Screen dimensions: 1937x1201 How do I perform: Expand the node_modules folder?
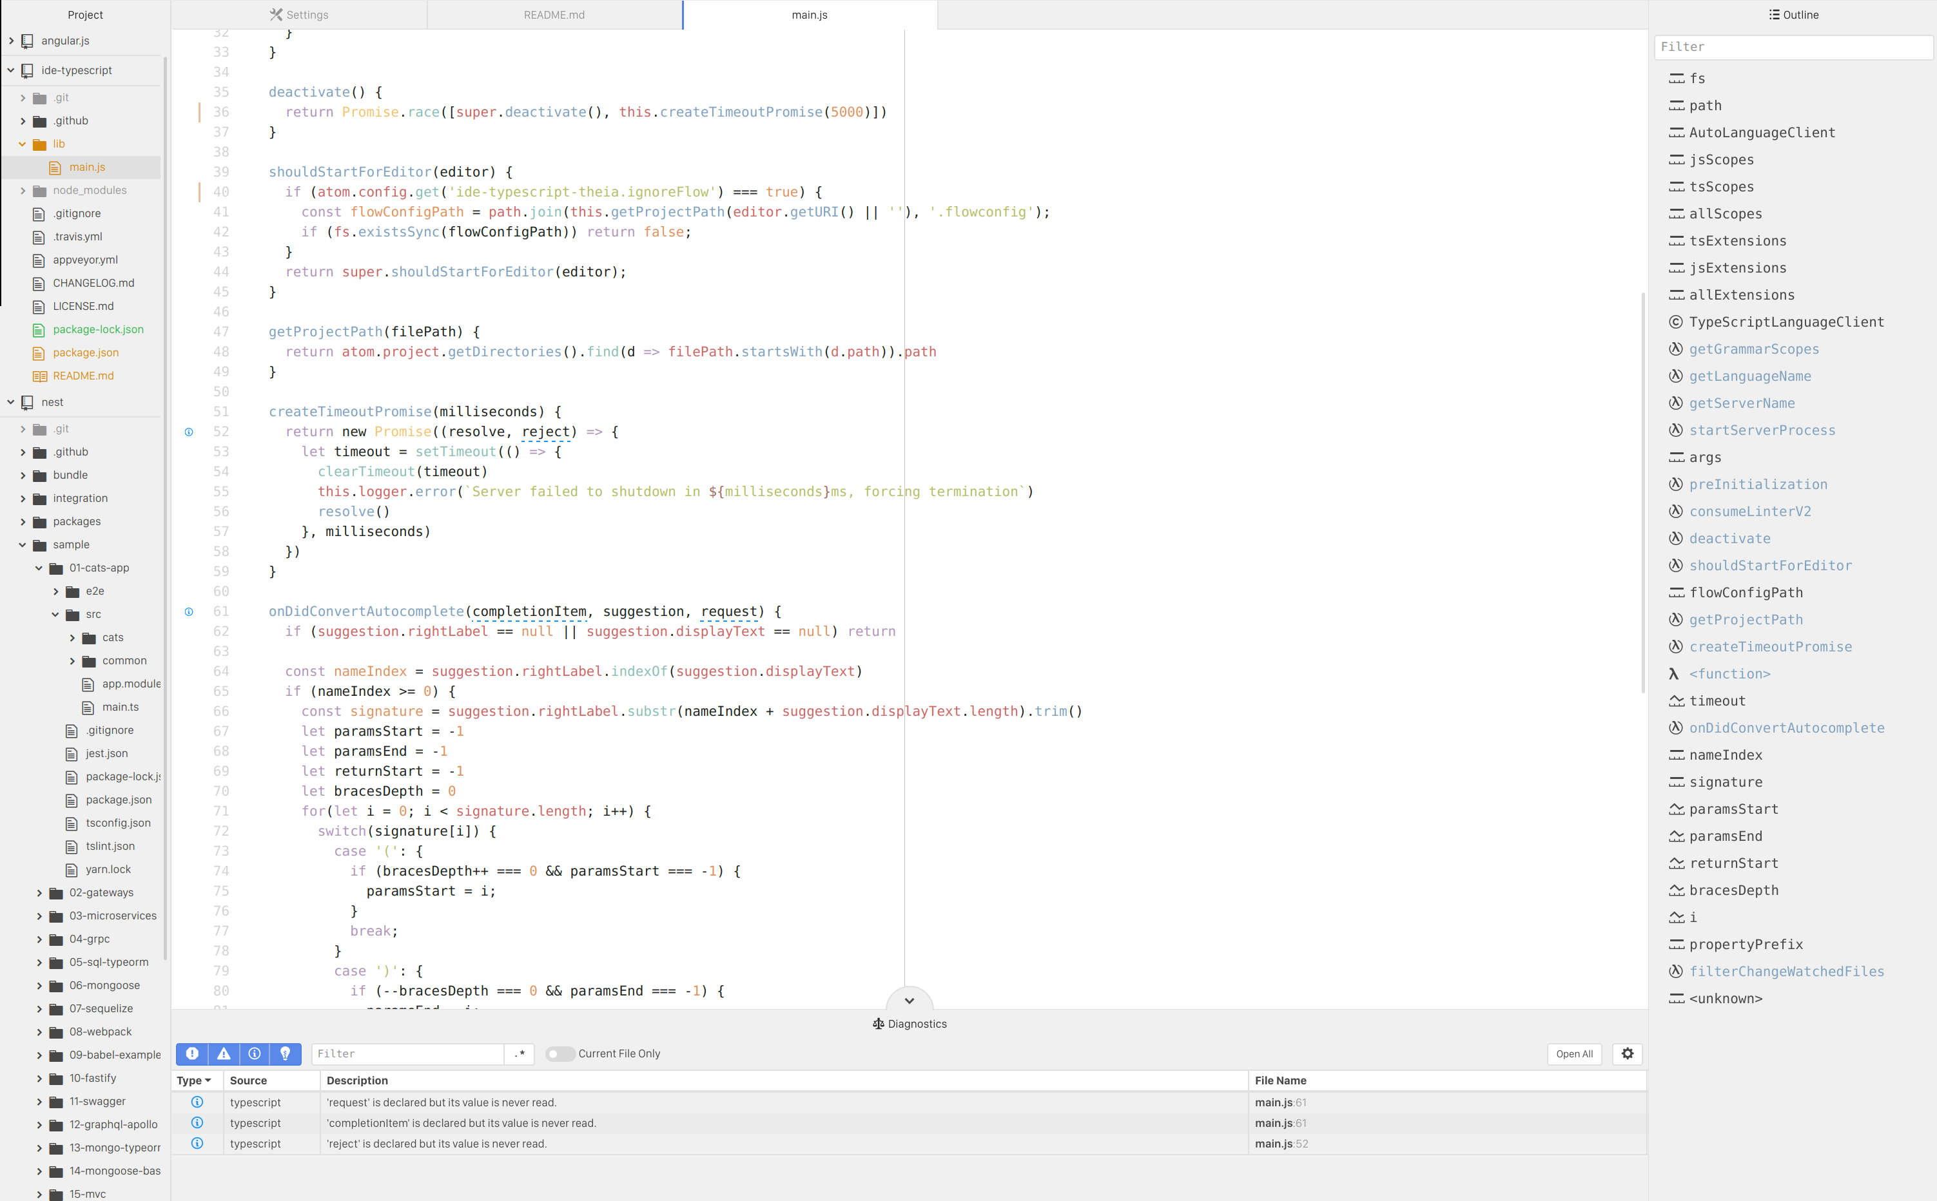pyautogui.click(x=23, y=191)
